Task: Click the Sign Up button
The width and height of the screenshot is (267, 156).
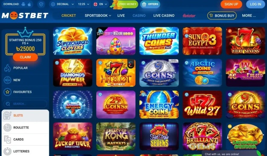Action: pyautogui.click(x=231, y=4)
